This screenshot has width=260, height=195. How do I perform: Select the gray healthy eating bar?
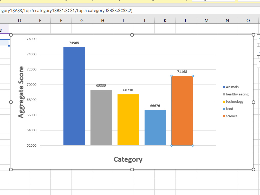pyautogui.click(x=101, y=118)
